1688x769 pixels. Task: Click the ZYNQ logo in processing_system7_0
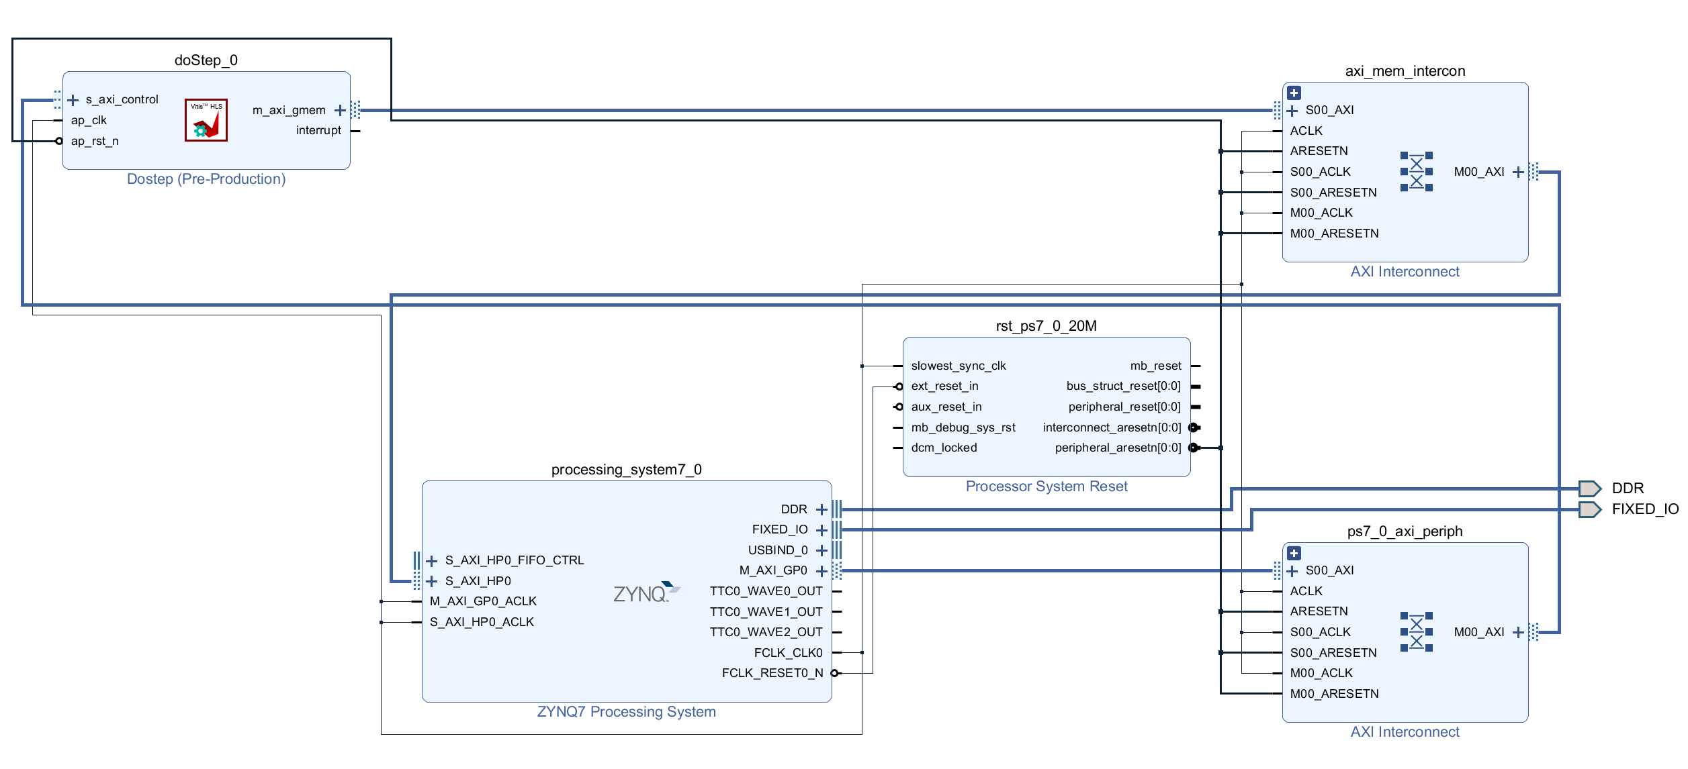646,593
